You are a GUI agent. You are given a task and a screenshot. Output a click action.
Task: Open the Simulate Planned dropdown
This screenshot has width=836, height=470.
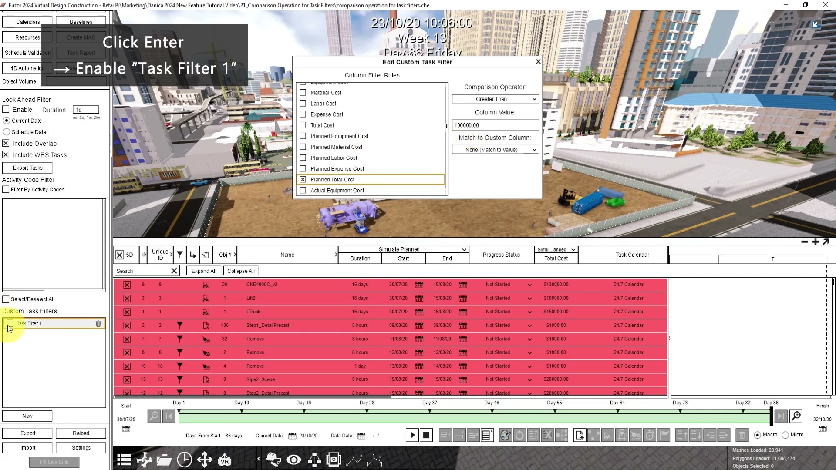click(403, 249)
